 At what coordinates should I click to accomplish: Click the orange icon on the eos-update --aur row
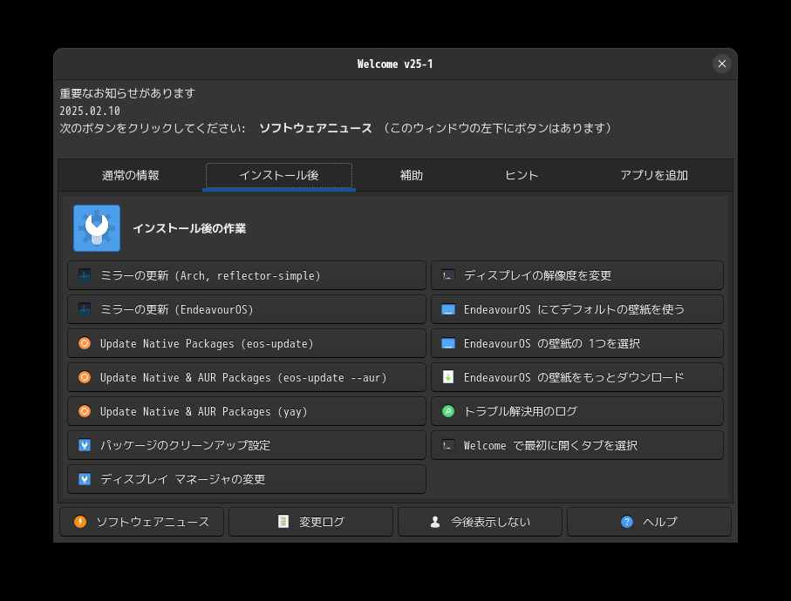pos(85,377)
